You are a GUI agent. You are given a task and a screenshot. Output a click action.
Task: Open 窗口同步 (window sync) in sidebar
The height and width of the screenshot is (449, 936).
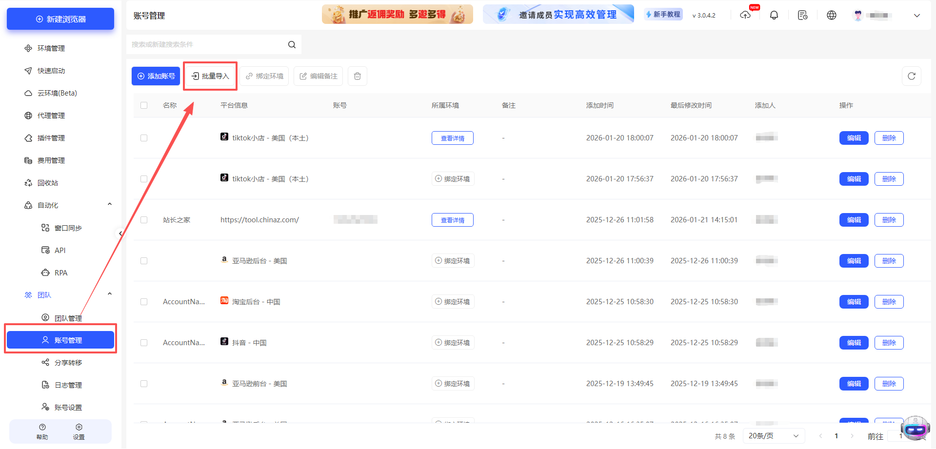67,228
